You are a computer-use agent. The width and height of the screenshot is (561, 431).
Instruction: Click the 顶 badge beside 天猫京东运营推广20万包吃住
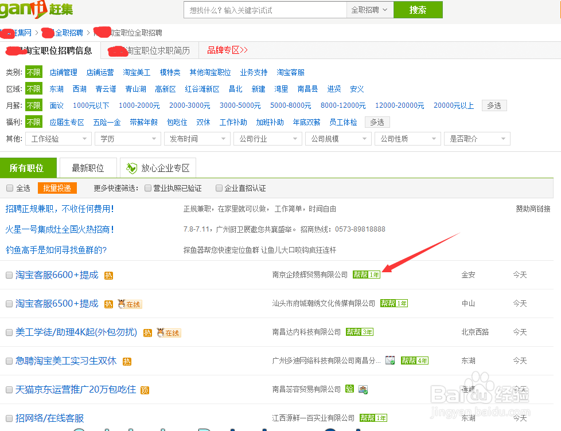(145, 390)
